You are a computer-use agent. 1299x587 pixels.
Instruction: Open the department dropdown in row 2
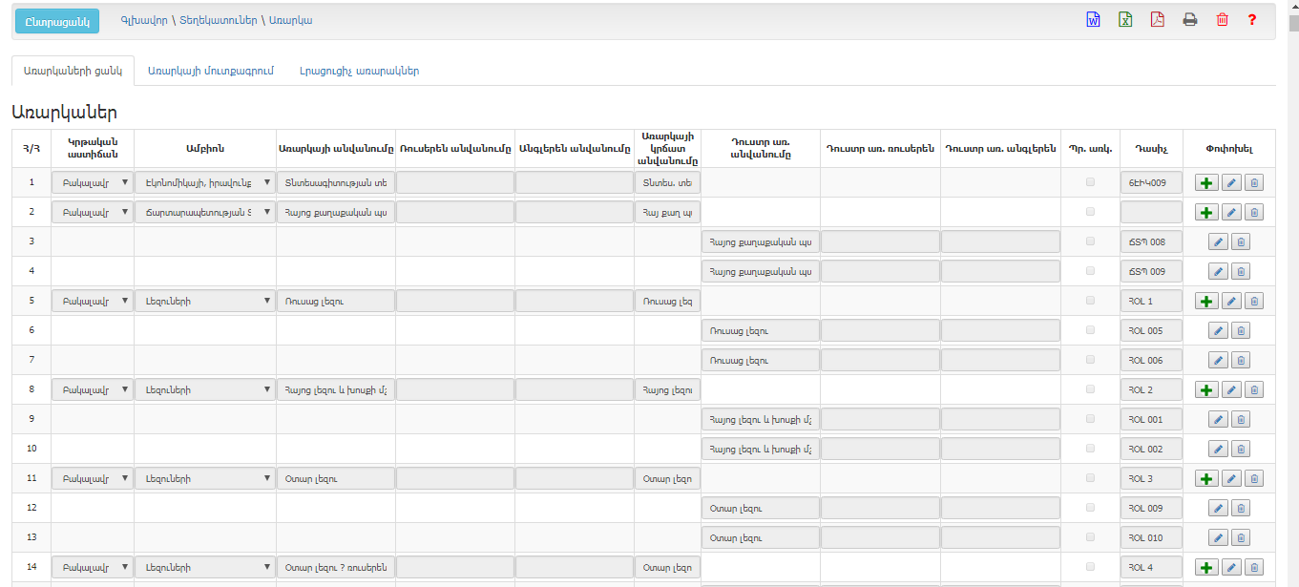click(204, 213)
